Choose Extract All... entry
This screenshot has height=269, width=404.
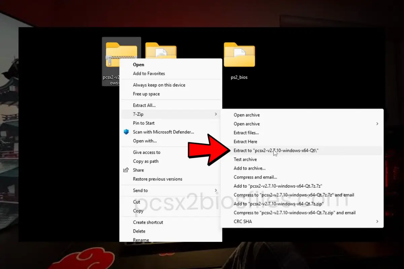(144, 105)
